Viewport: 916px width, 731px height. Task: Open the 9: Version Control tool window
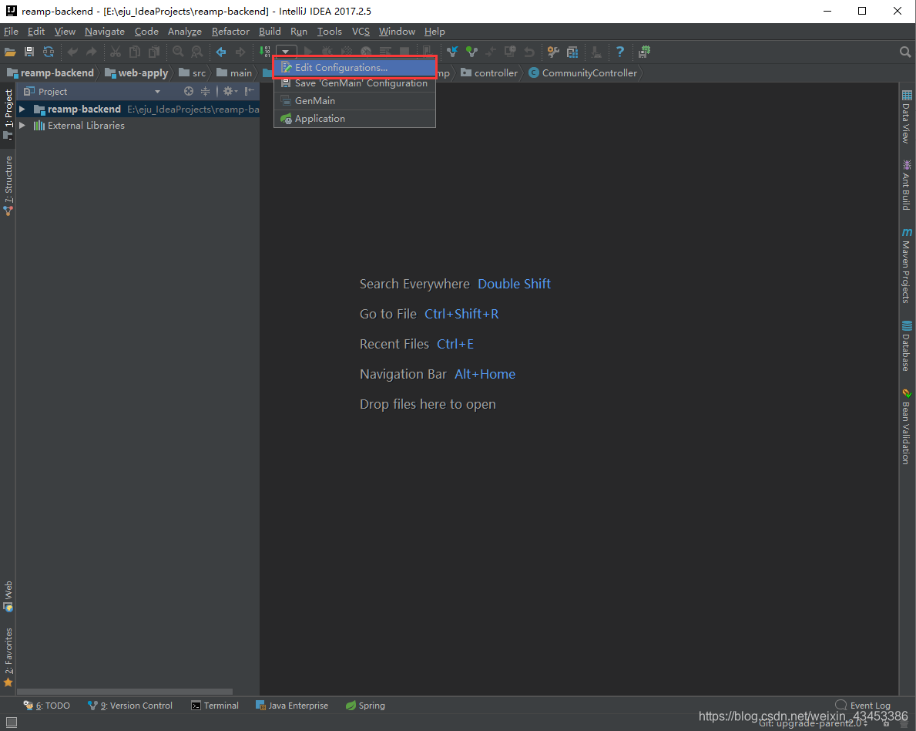coord(129,706)
